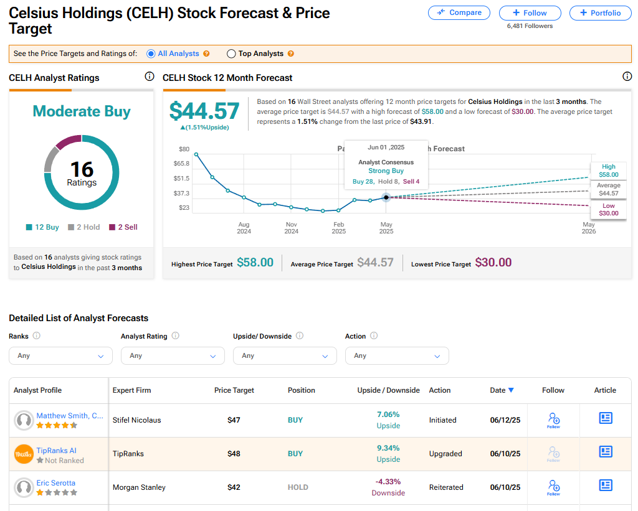The width and height of the screenshot is (638, 511).
Task: Click the Date column sort arrow
Action: [x=511, y=390]
